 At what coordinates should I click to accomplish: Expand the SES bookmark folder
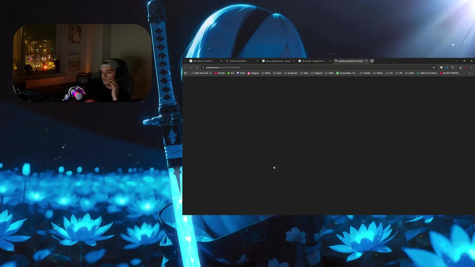[x=399, y=73]
